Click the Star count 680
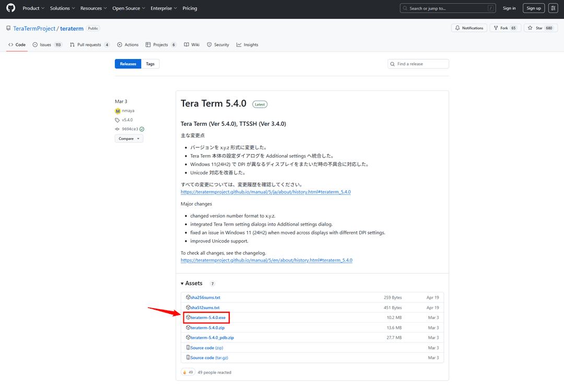This screenshot has height=387, width=564. coord(549,28)
